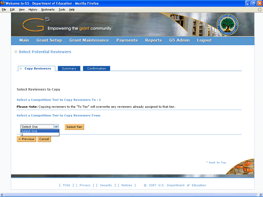The image size is (263, 197).
Task: Click the 2007 U.S. Department of Education copyright
Action: [175, 185]
